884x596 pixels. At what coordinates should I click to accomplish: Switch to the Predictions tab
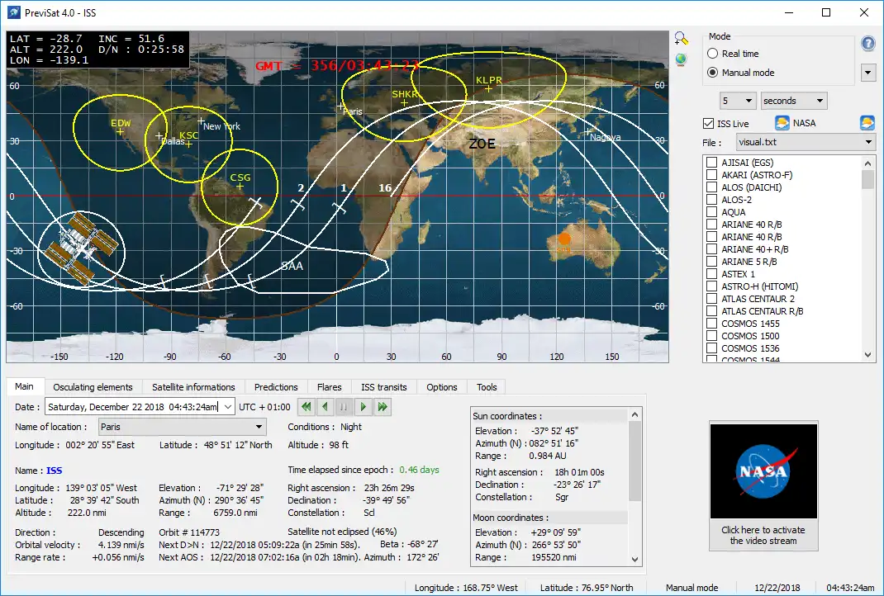pyautogui.click(x=276, y=387)
